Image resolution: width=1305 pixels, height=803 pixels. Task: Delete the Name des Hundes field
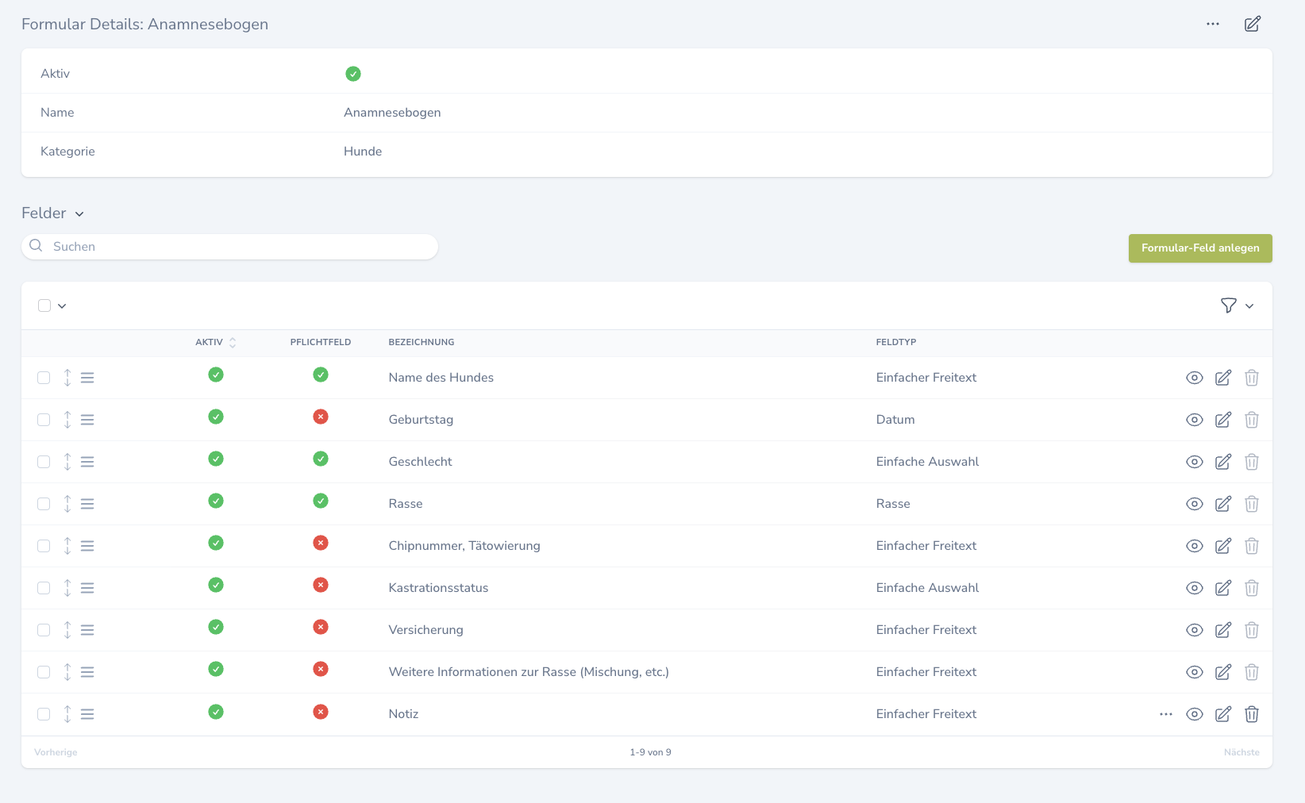click(x=1252, y=378)
